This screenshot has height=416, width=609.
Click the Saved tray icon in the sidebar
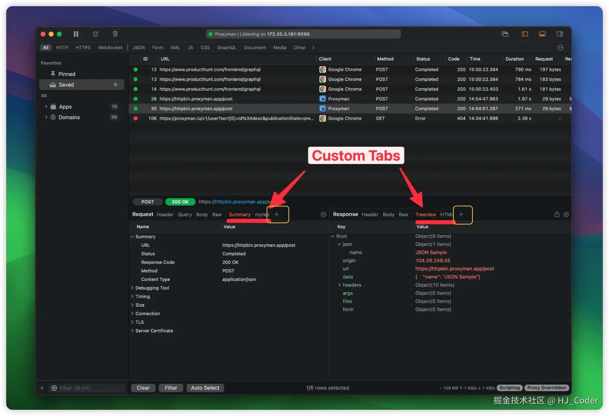pos(53,85)
